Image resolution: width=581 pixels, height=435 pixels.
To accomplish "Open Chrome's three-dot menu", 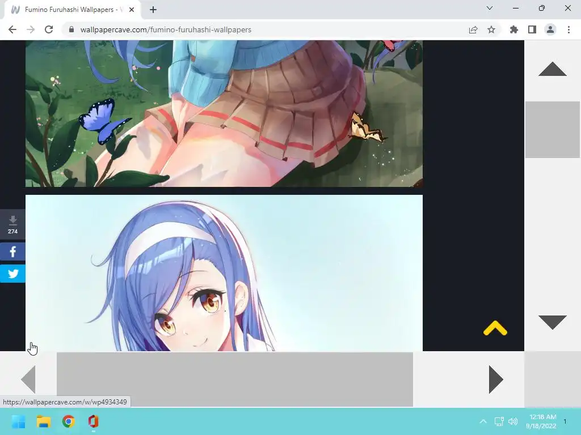I will (x=569, y=29).
